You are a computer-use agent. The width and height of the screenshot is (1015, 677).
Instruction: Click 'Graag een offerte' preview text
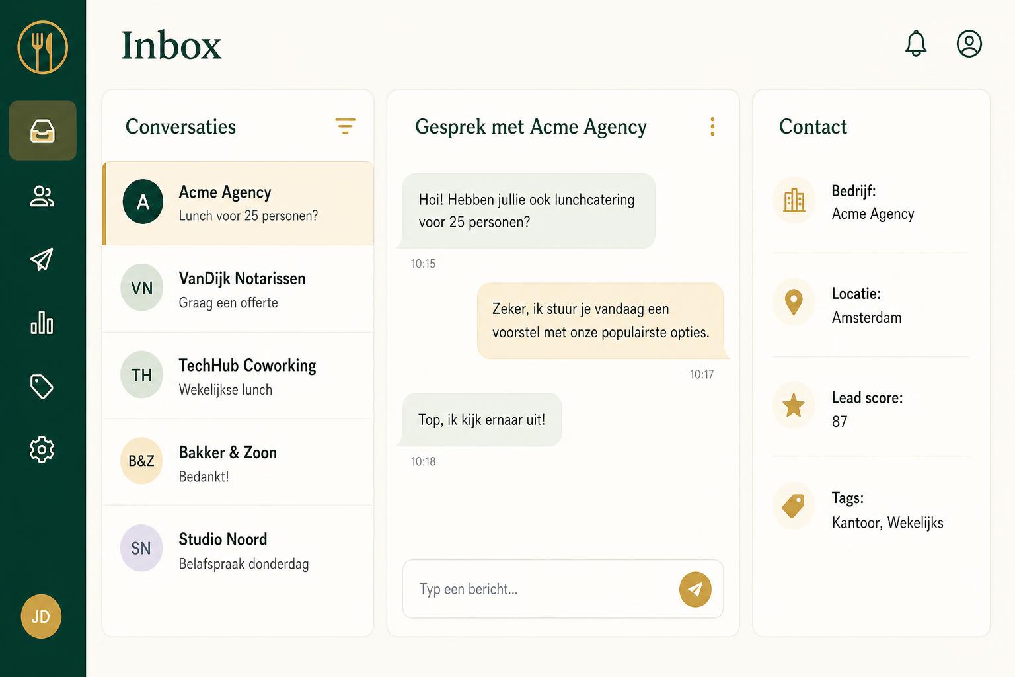[228, 303]
